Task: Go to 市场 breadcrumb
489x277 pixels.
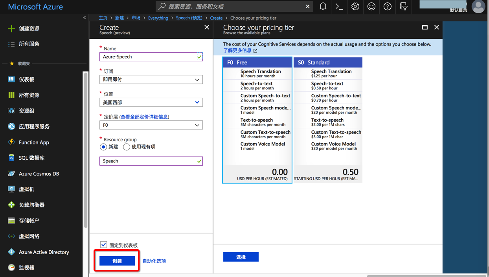Action: tap(136, 18)
